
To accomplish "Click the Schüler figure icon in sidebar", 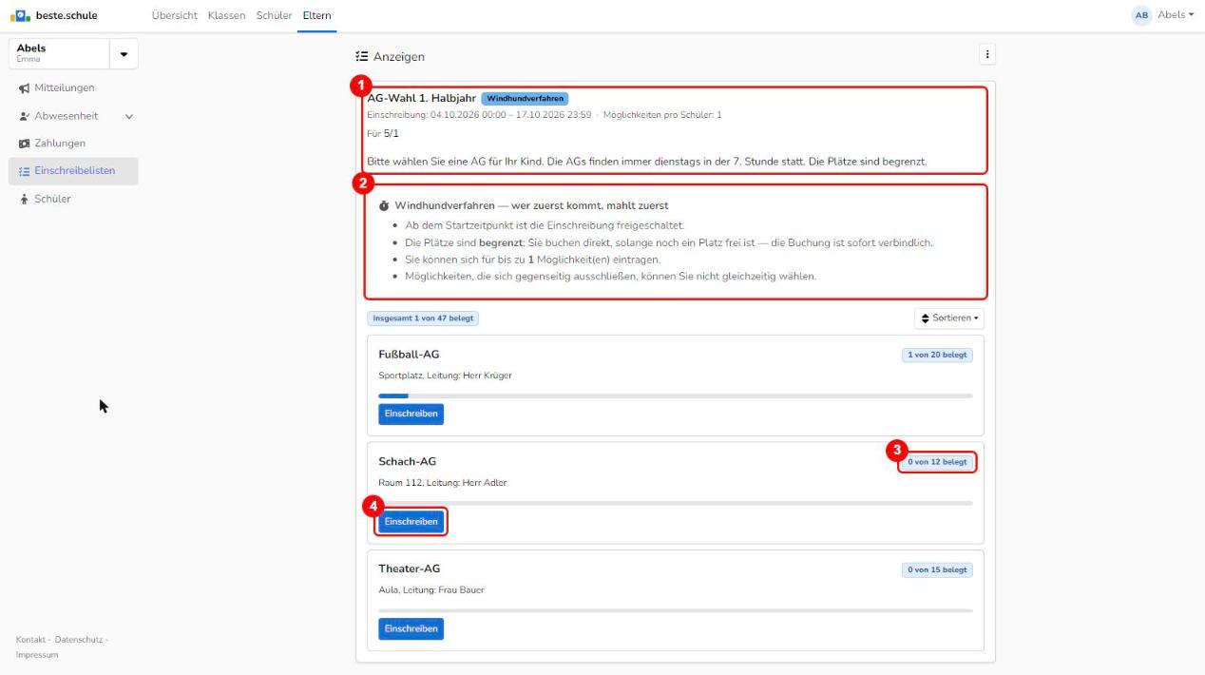I will 25,199.
